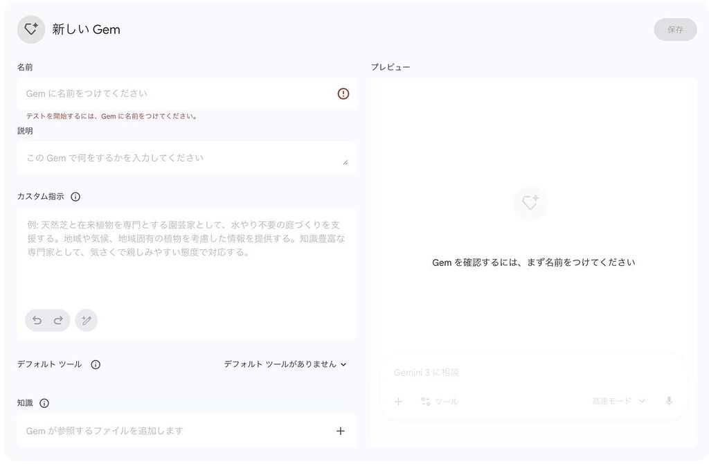709x464 pixels.
Task: Open the ツール menu in preview chat
Action: 439,401
